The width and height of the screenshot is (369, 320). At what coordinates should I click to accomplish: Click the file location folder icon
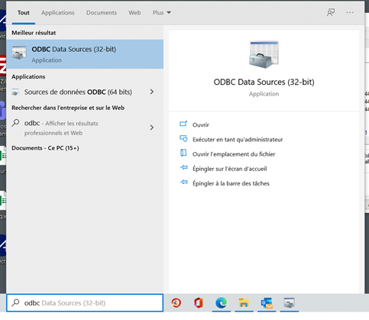(183, 153)
